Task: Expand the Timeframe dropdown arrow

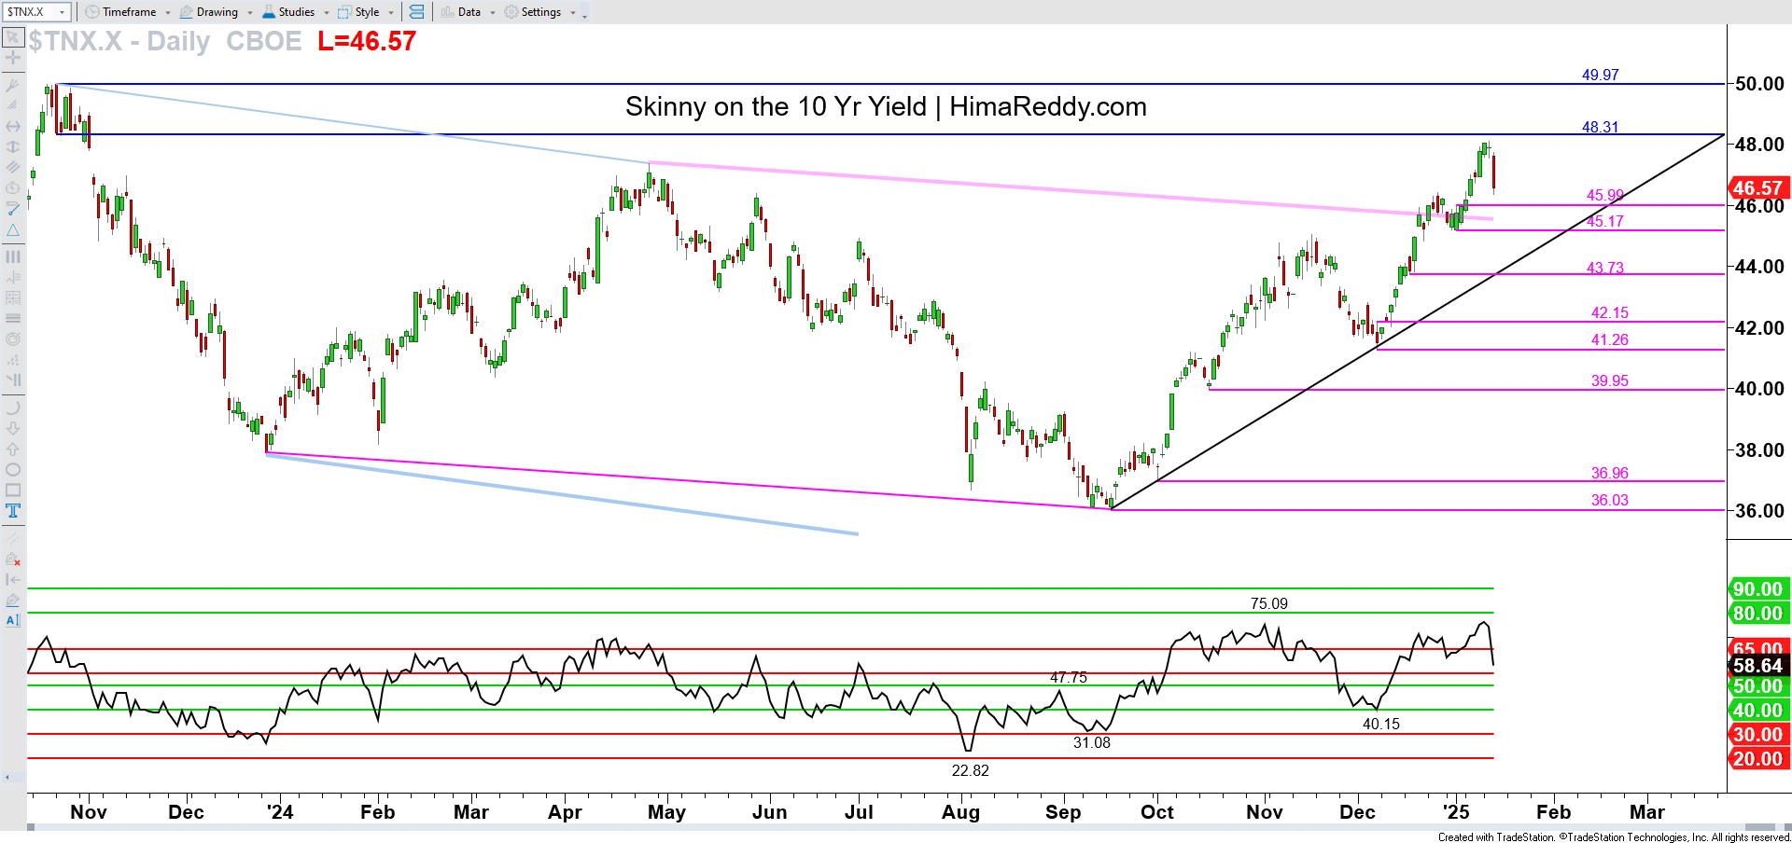Action: pos(168,12)
